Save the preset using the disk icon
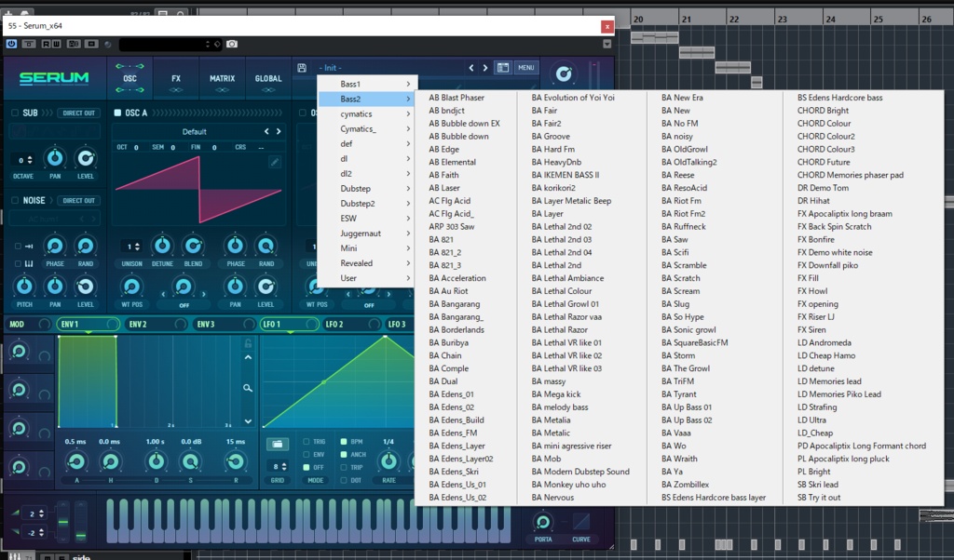954x560 pixels. pyautogui.click(x=302, y=66)
